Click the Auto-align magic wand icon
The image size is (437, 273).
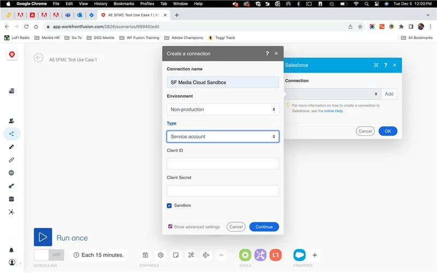coord(191,255)
